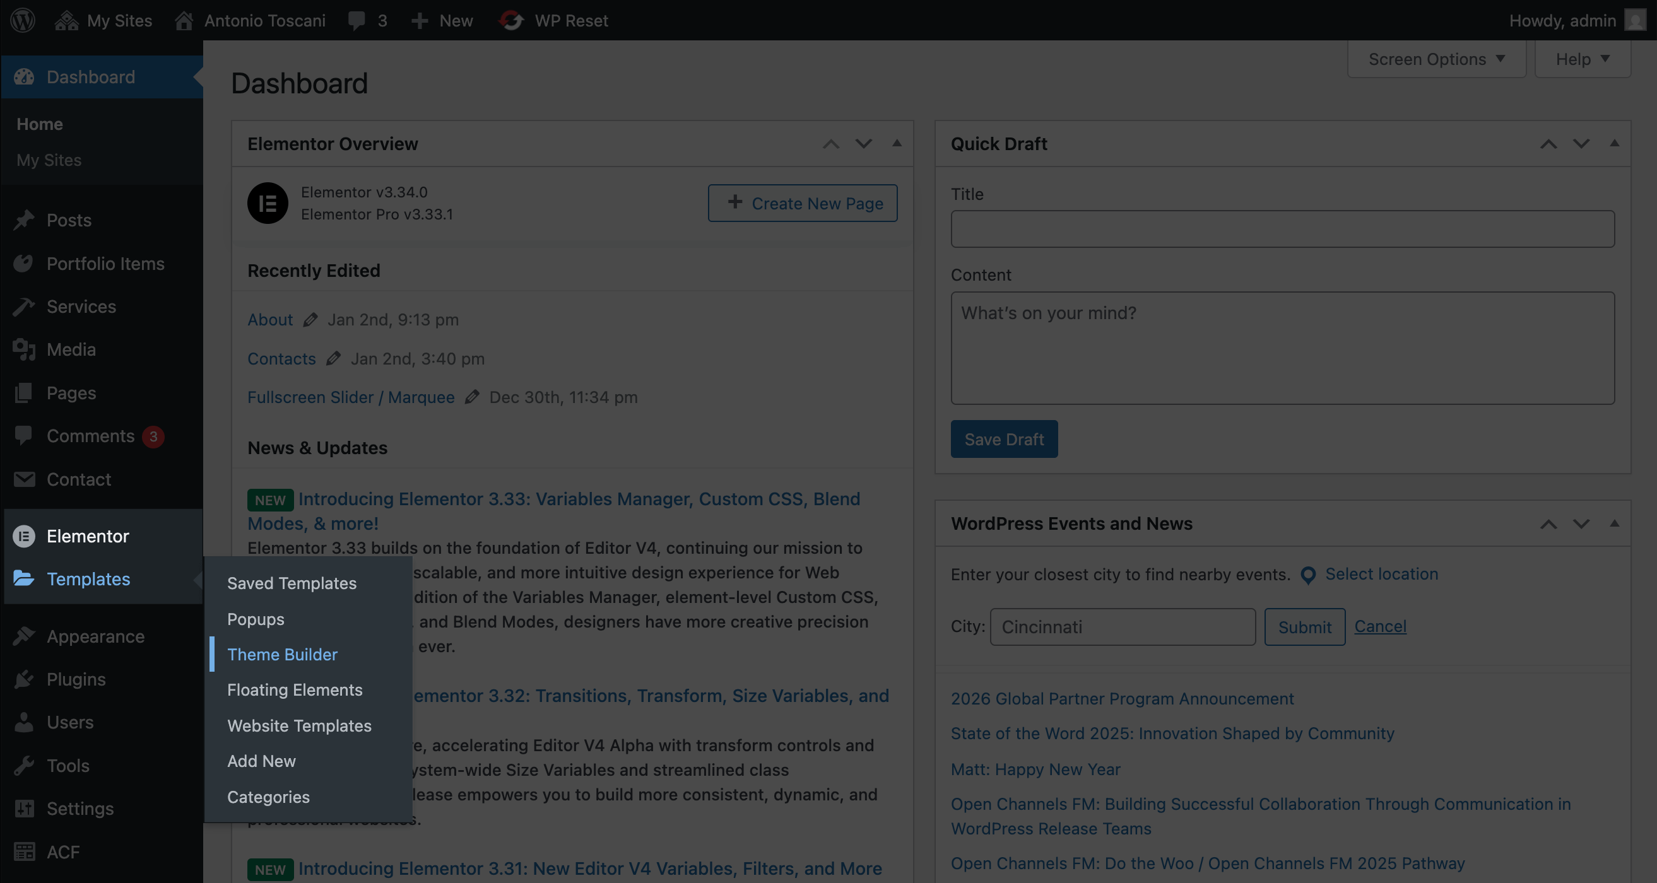This screenshot has height=883, width=1657.
Task: Toggle the Quick Draft panel collapse arrow
Action: pyautogui.click(x=1614, y=143)
